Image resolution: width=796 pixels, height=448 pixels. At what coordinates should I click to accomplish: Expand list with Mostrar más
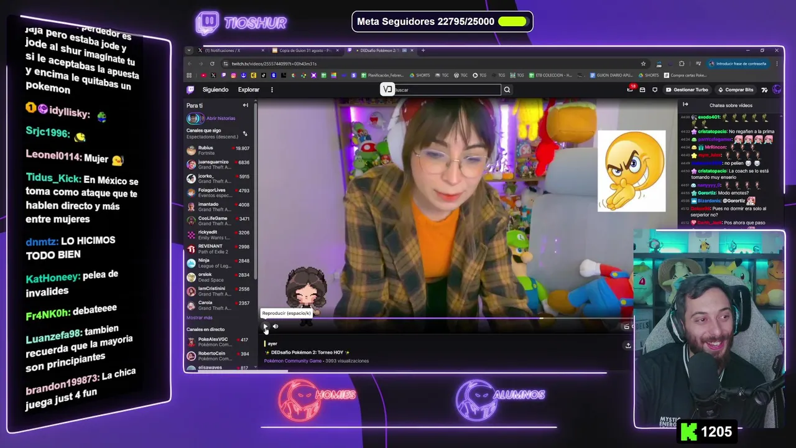click(x=199, y=317)
